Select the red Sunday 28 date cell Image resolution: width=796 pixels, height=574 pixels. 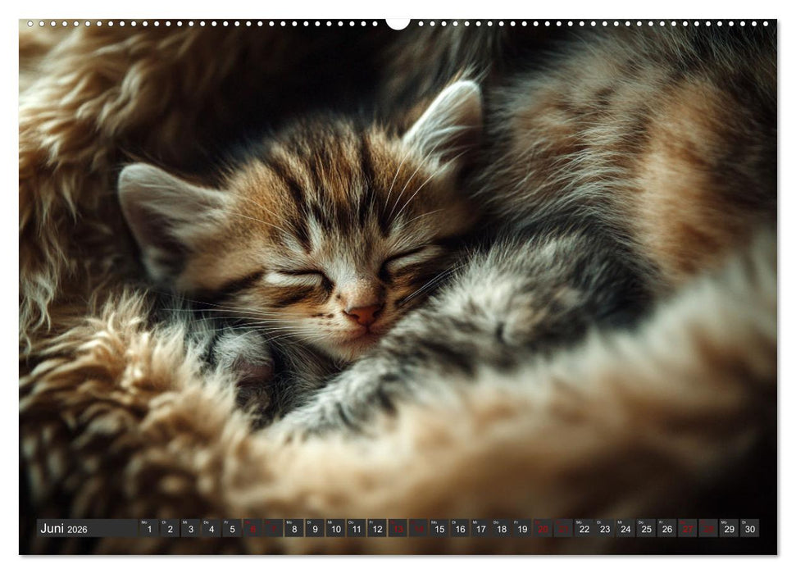(708, 529)
